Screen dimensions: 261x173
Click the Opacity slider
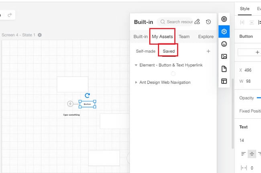click(x=259, y=98)
